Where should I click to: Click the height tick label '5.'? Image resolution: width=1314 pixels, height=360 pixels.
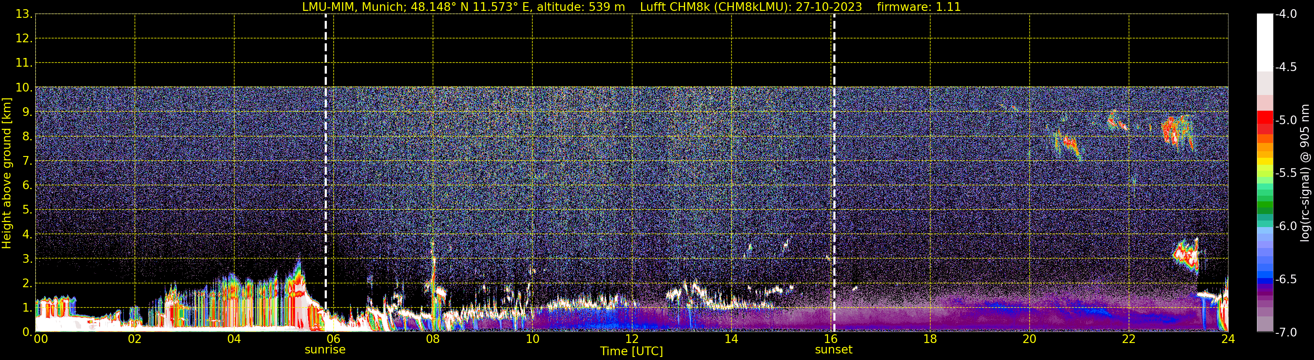click(x=27, y=210)
